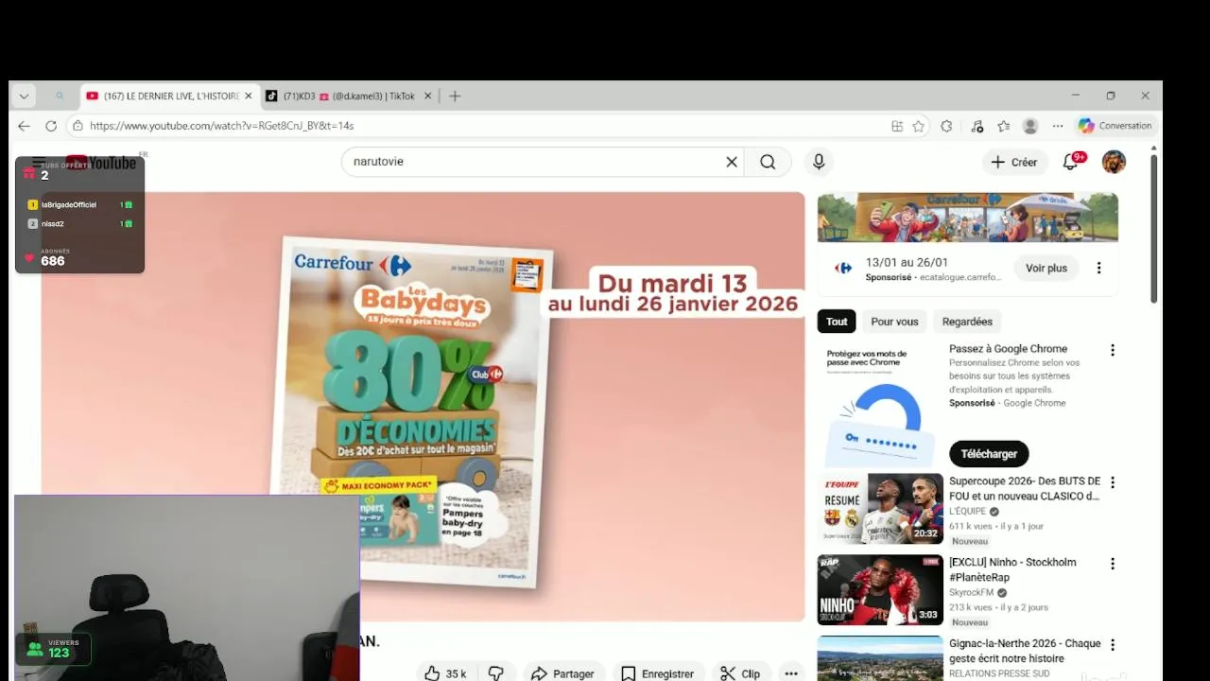Click the media control music note icon
This screenshot has height=681, width=1210.
pos(977,126)
